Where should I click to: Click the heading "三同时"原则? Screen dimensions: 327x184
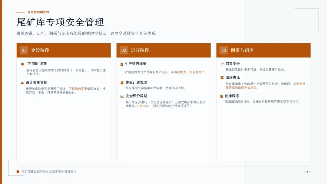coord(37,64)
